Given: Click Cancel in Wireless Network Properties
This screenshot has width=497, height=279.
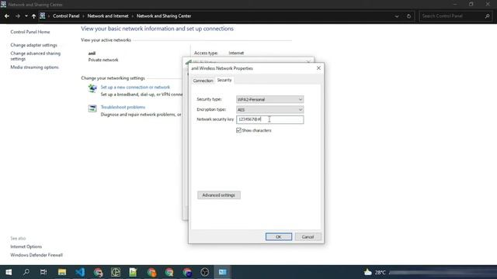Looking at the screenshot, I should (308, 237).
